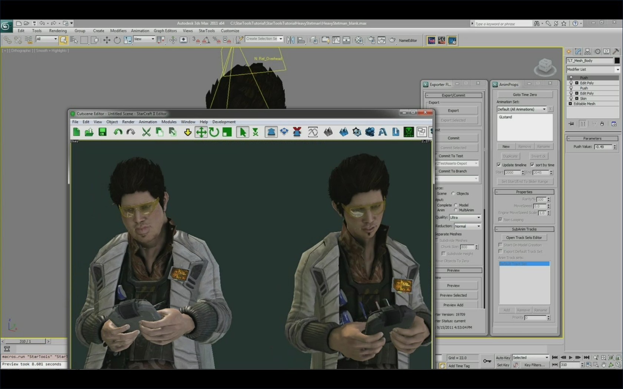Open the Utilities hammer tab in command panel
Viewport: 623px width, 389px height.
[616, 51]
